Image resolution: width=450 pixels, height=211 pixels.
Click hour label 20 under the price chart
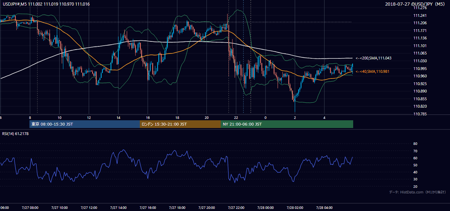(207, 117)
